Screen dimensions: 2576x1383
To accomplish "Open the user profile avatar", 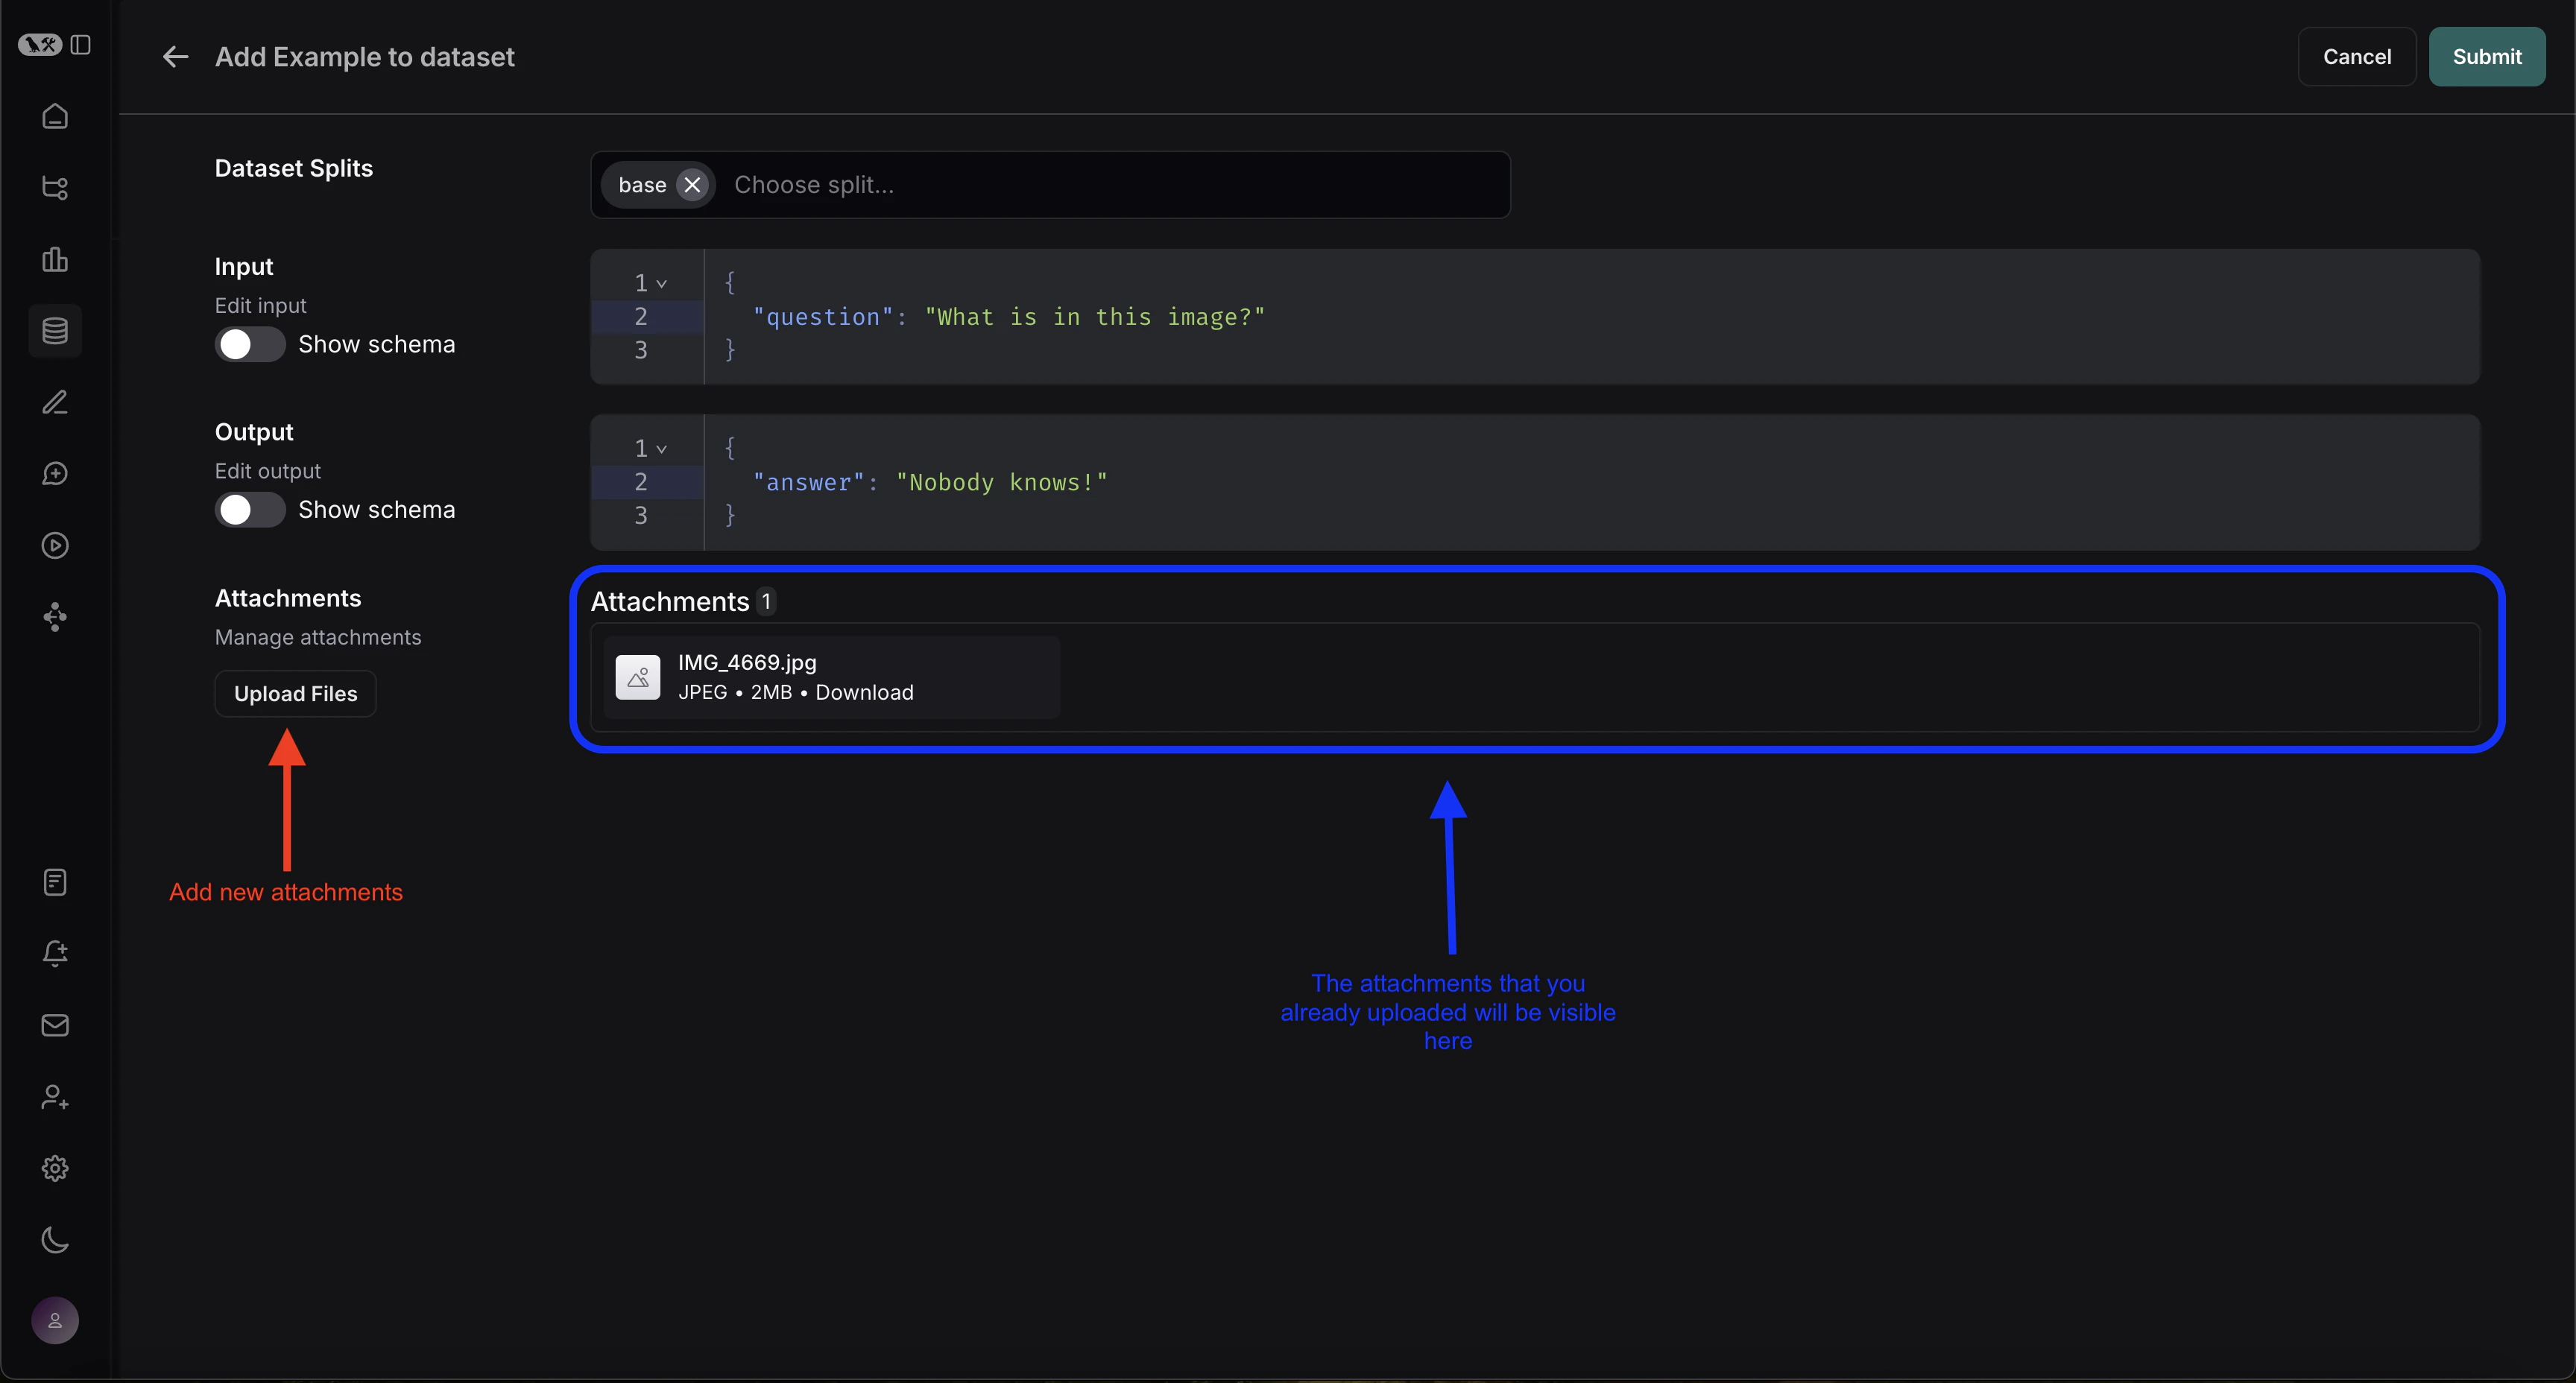I will click(55, 1320).
